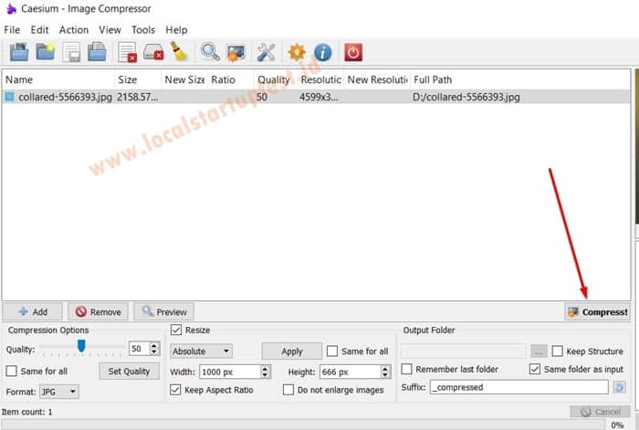Click the 4599x3... resolution cell
639x430 pixels.
(319, 97)
